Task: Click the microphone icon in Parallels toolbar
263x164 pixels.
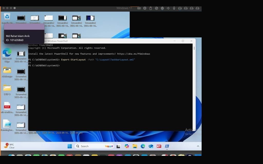Action: [174, 8]
